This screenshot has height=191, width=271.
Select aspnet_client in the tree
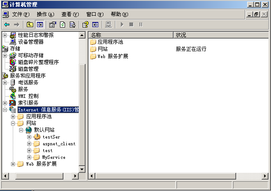(x=59, y=144)
